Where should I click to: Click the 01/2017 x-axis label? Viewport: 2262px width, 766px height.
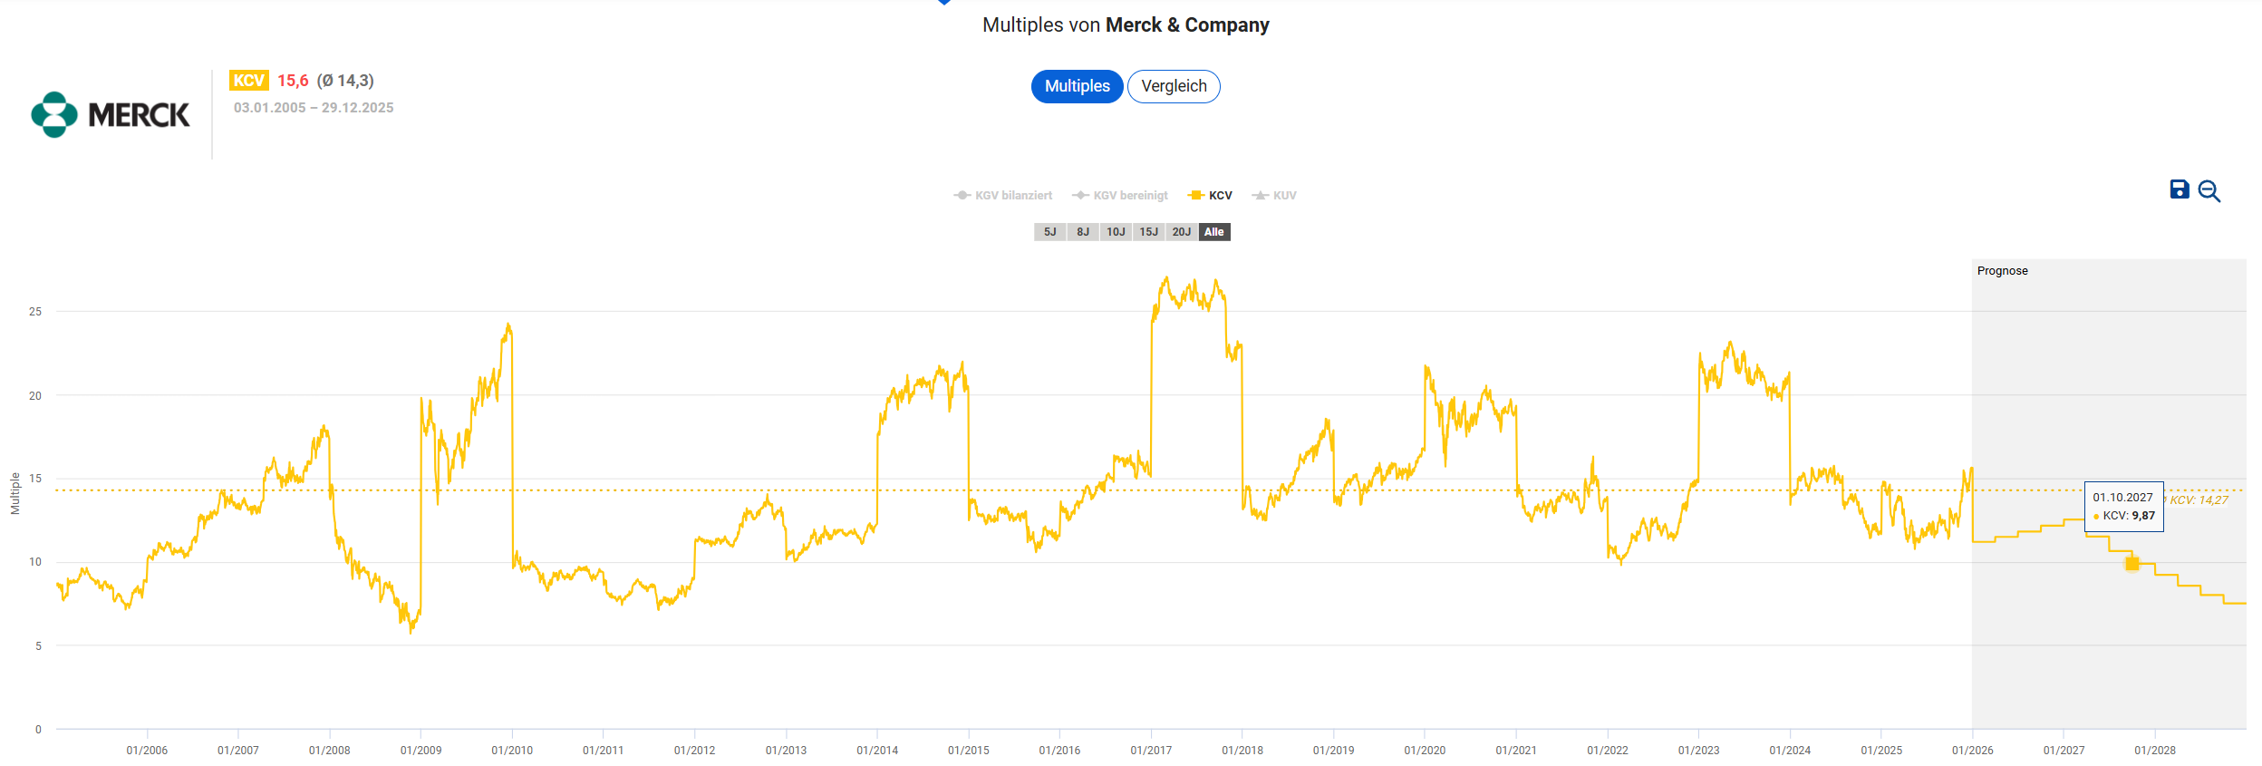tap(1151, 751)
